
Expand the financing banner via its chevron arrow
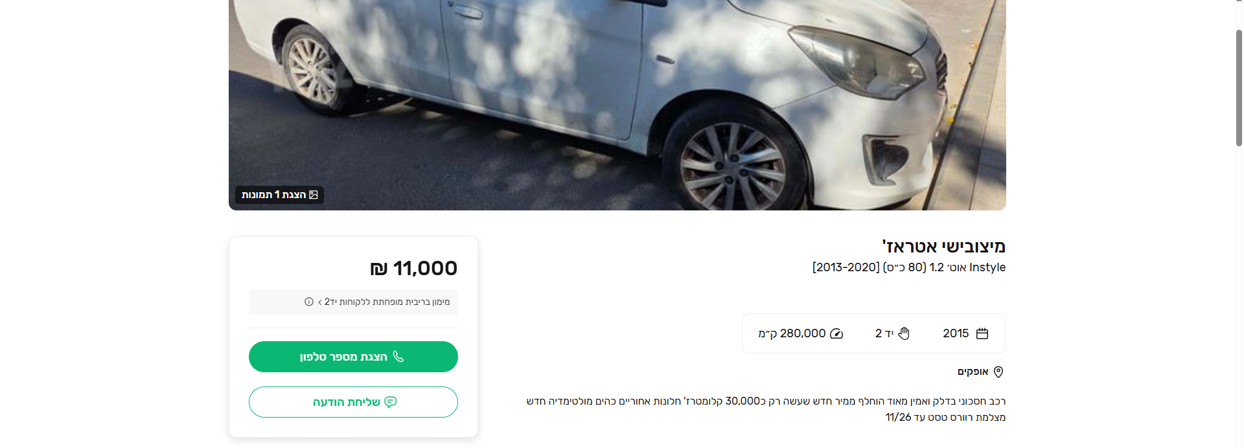[320, 302]
